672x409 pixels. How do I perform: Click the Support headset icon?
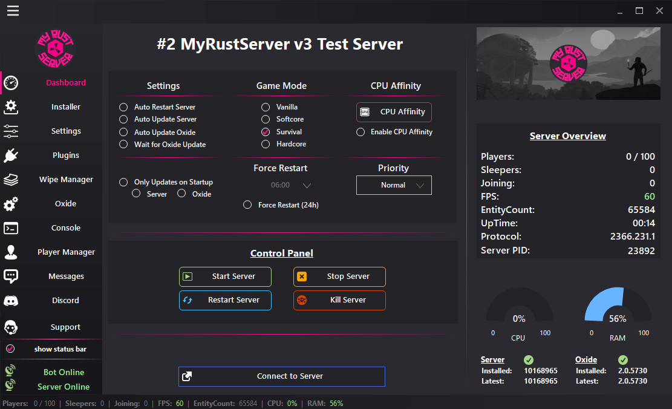tap(11, 327)
